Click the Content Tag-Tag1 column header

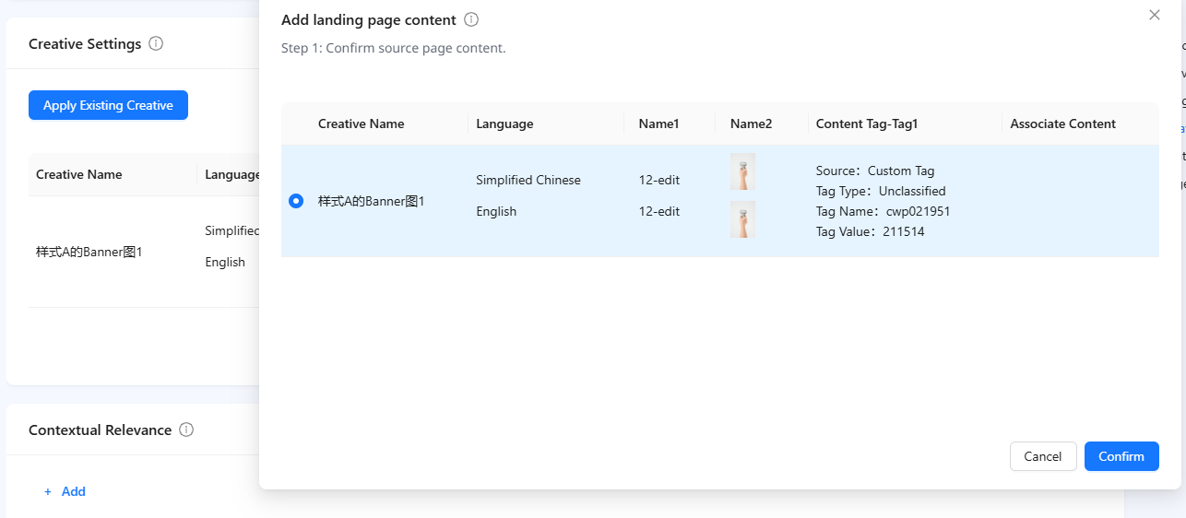point(867,124)
